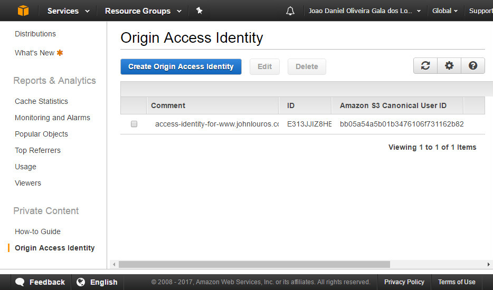Select Origin Access Identity in sidebar
This screenshot has width=493, height=290.
click(54, 248)
